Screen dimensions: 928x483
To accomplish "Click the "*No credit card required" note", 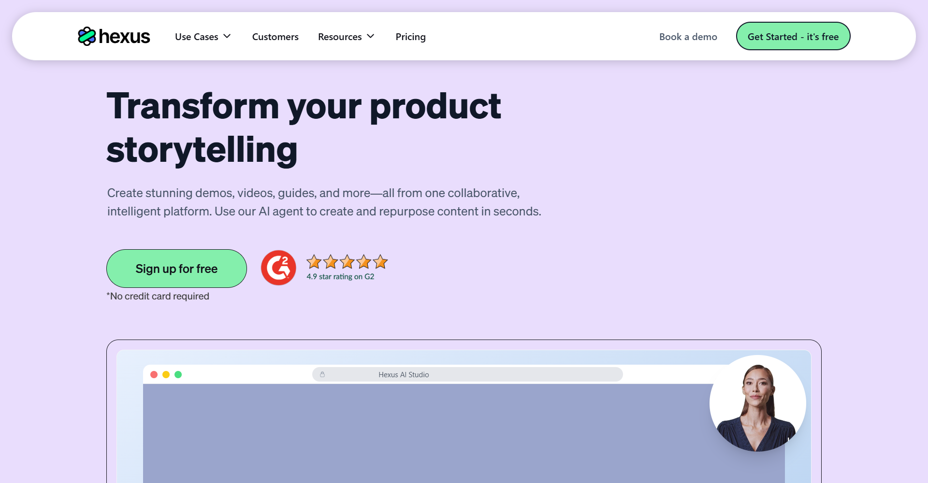I will point(158,296).
